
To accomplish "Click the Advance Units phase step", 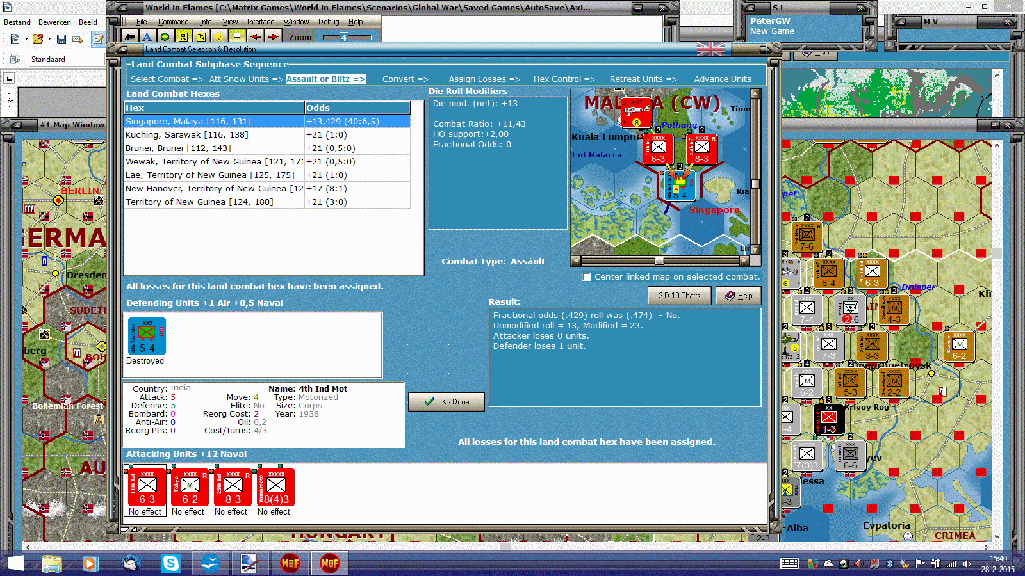I will pyautogui.click(x=723, y=79).
